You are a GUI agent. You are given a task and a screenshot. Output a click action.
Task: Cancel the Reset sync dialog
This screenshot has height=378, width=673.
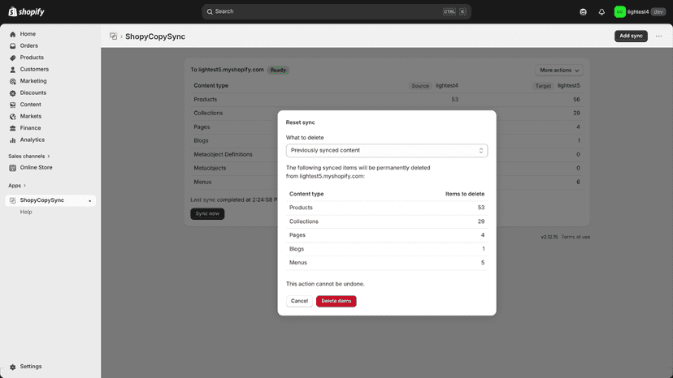pos(299,301)
